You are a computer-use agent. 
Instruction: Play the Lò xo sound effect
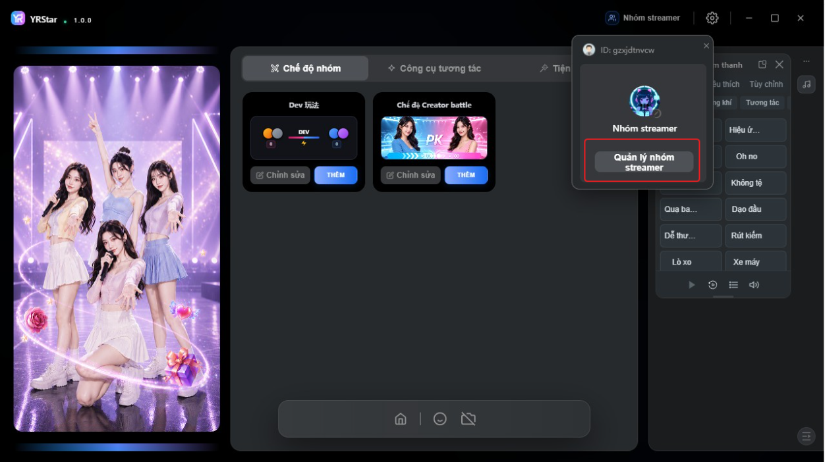[691, 261]
